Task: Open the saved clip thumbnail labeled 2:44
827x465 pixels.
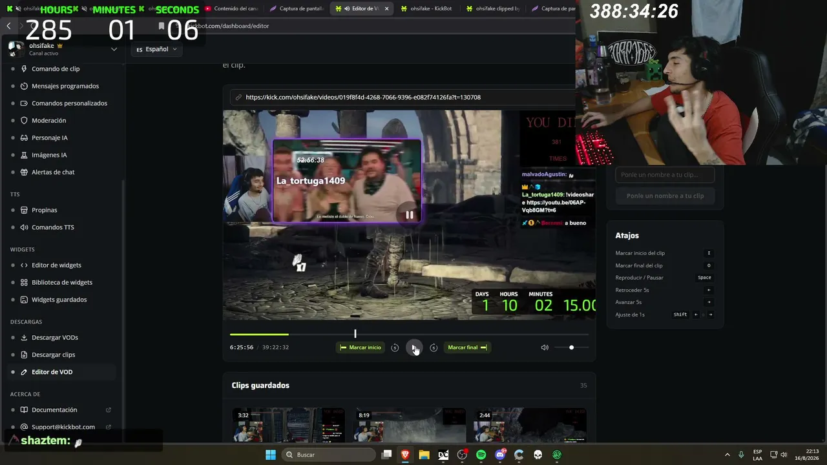Action: 530,424
